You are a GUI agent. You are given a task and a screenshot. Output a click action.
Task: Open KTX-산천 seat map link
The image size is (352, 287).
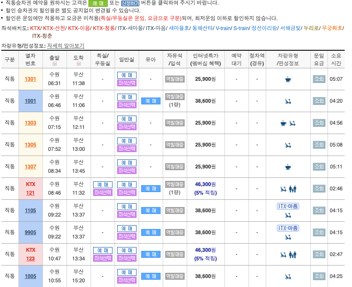[x=54, y=28]
